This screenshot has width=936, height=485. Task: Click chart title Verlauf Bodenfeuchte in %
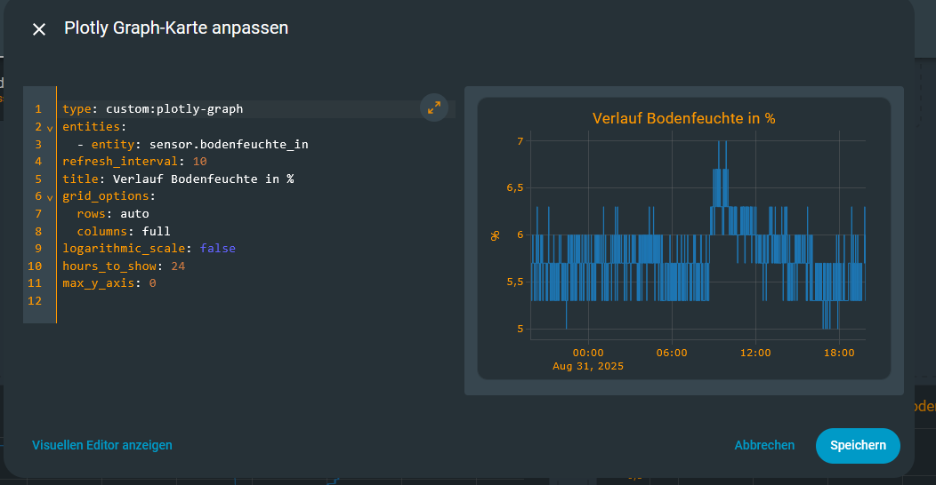click(x=683, y=118)
